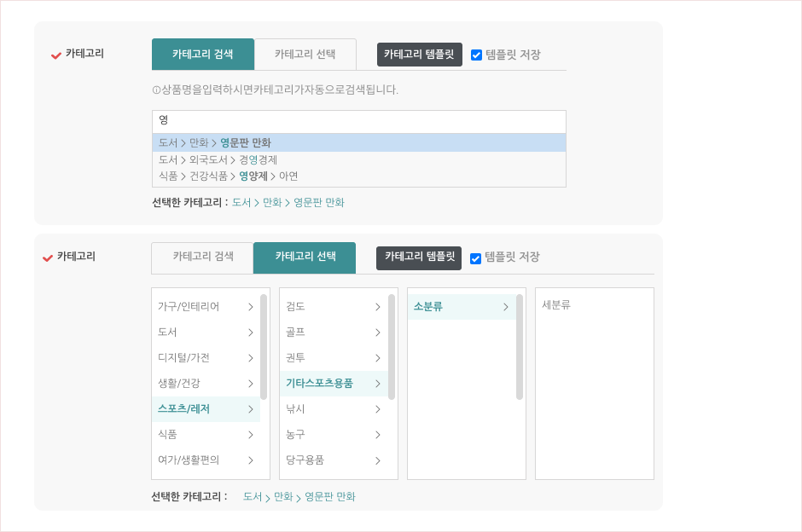
Task: Click the second column scrollbar thumb
Action: point(392,346)
